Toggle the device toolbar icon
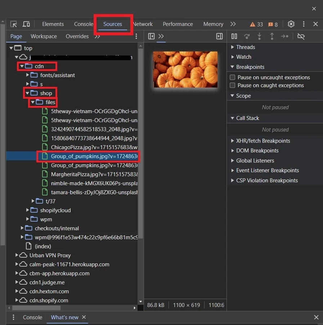This screenshot has width=323, height=325. coord(26,24)
